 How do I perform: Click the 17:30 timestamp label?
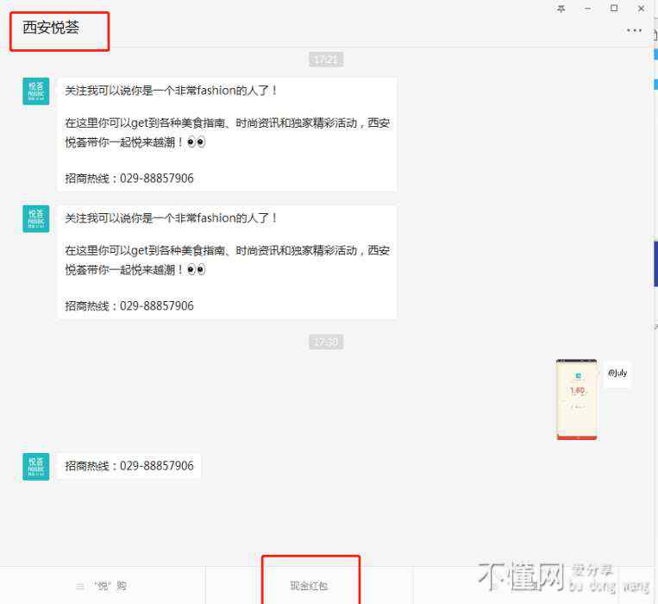tap(326, 343)
